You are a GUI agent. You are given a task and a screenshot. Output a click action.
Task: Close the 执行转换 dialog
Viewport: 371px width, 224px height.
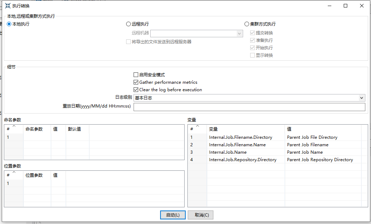361,6
